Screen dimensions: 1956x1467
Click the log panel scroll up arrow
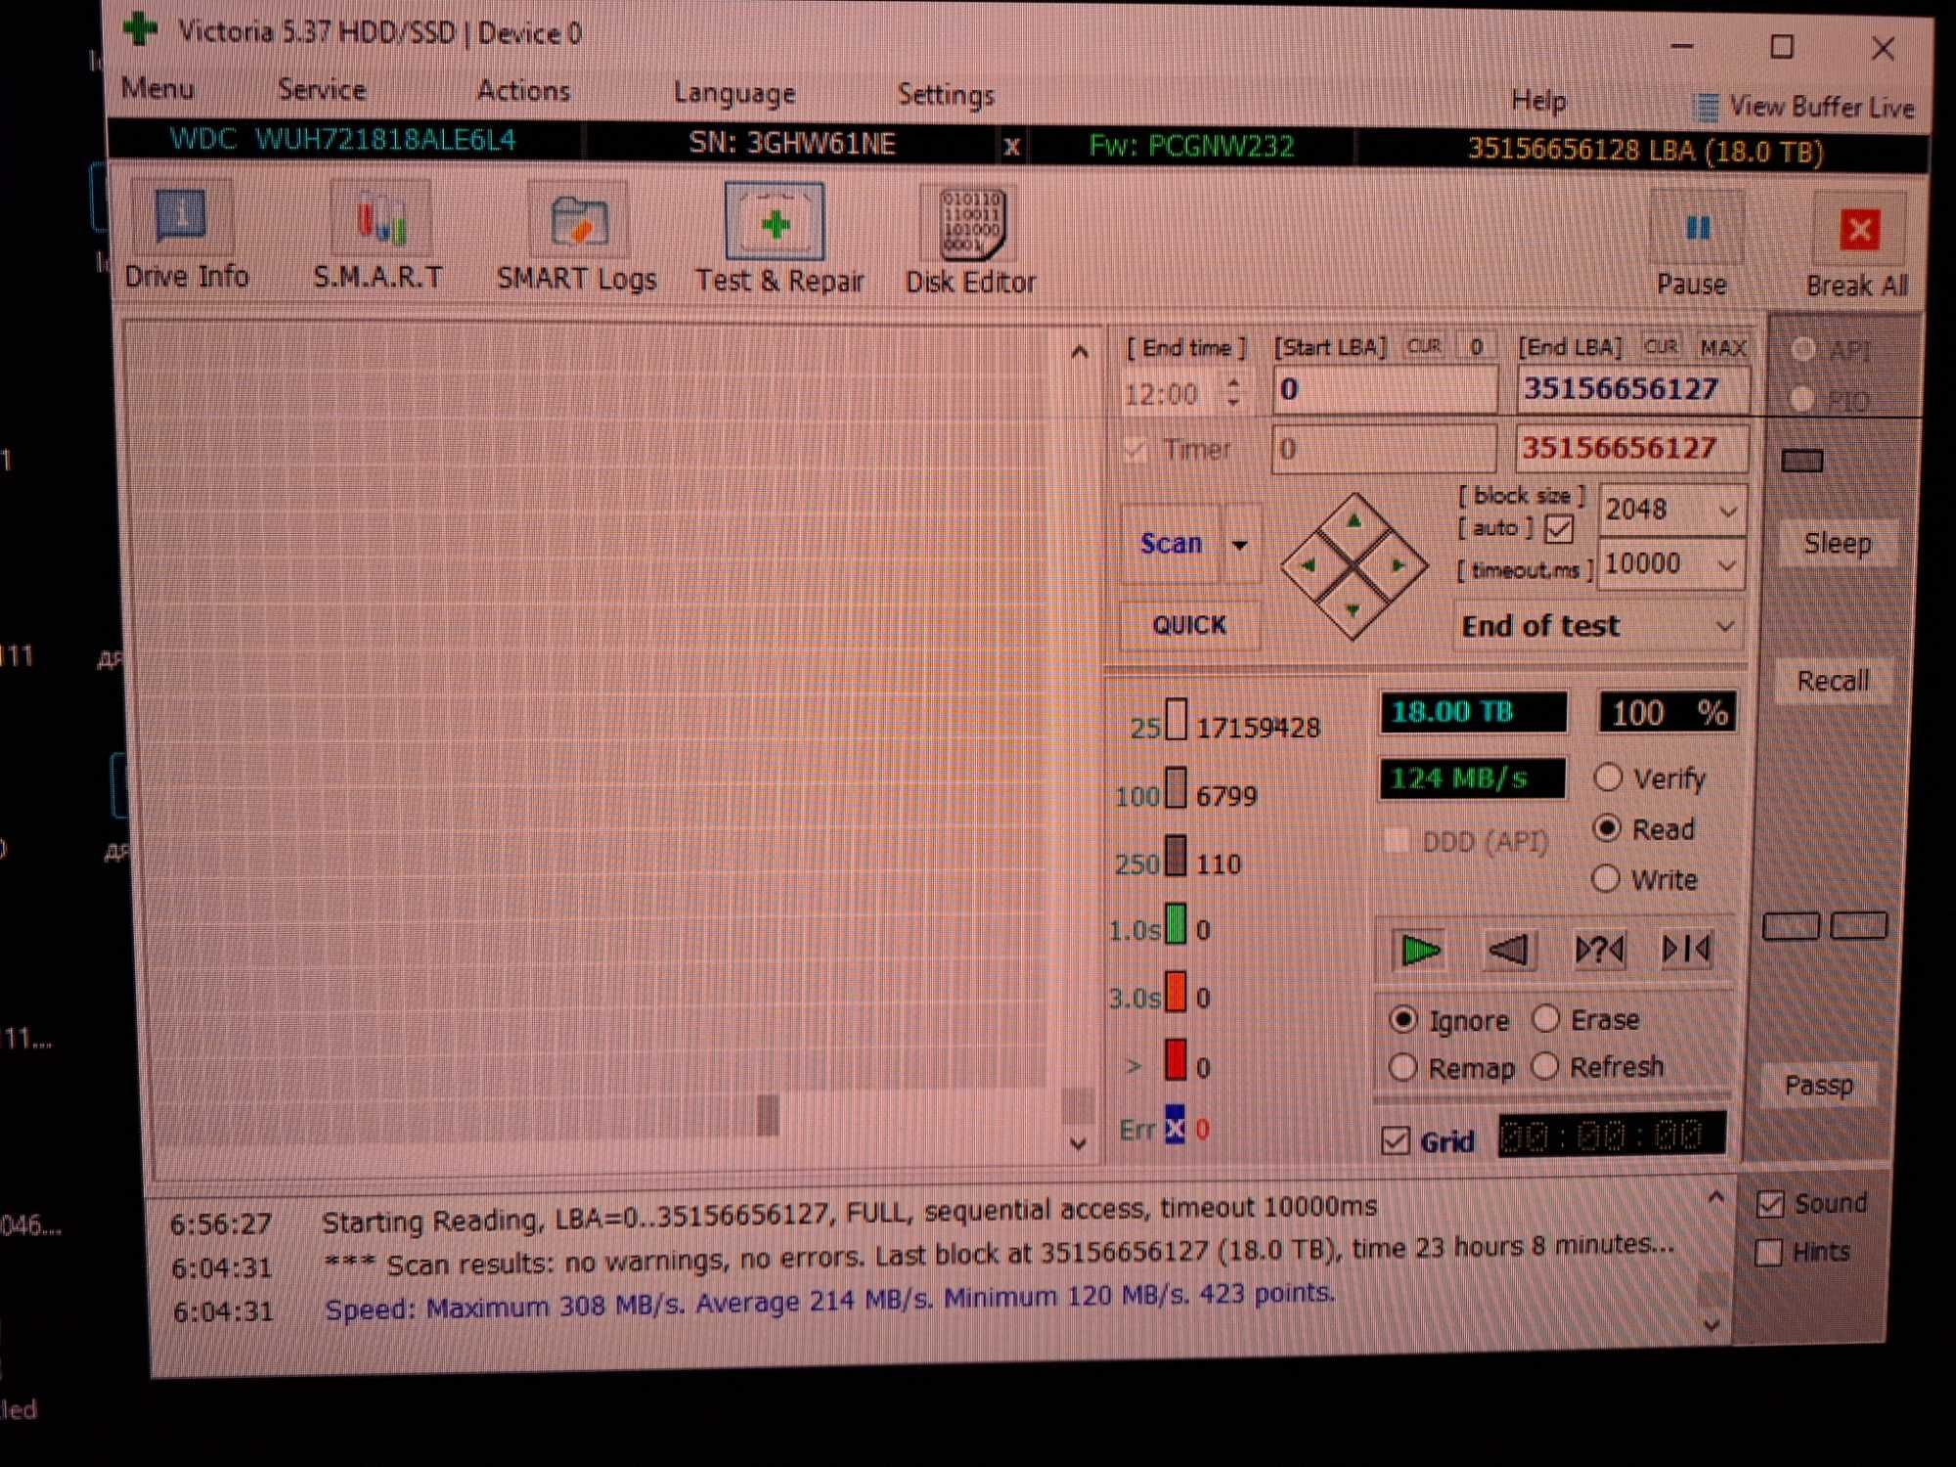coord(1715,1198)
